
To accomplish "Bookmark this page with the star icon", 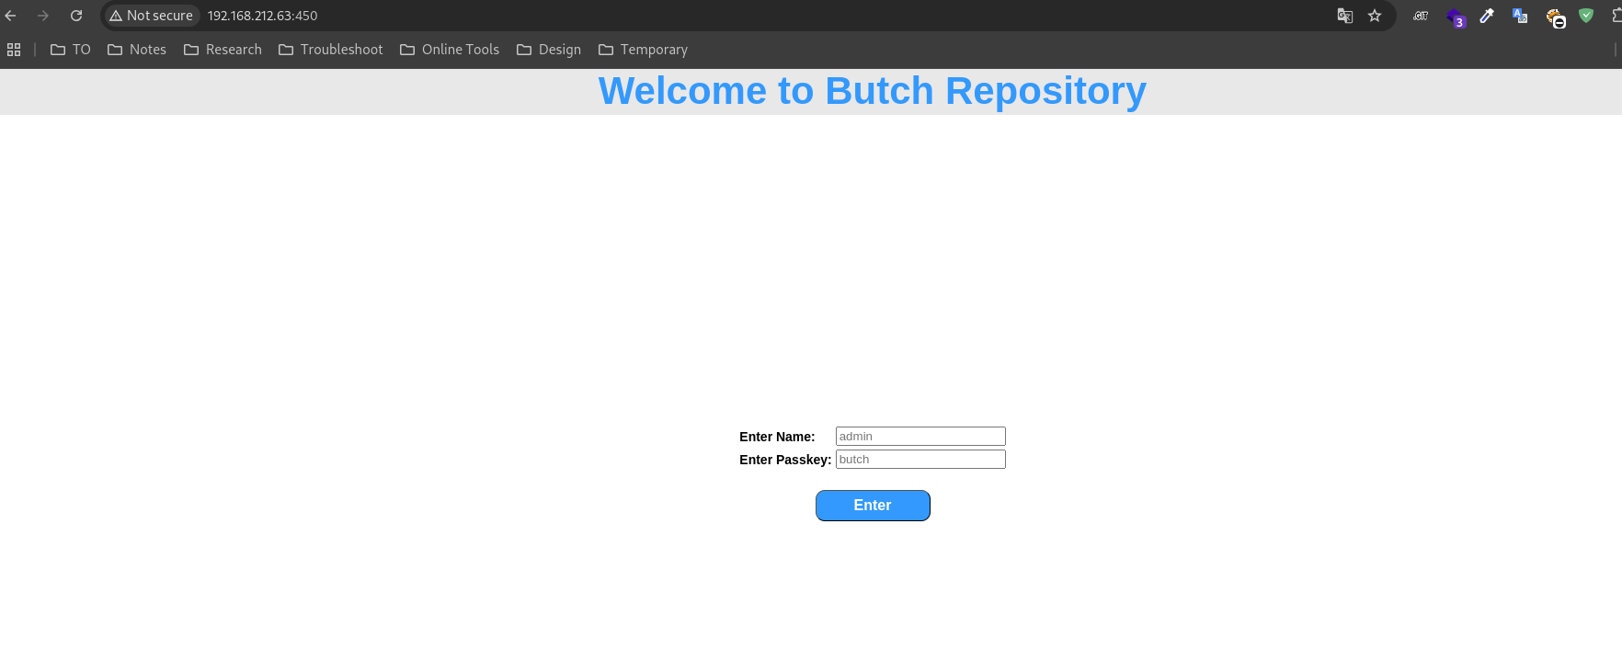I will click(x=1375, y=16).
